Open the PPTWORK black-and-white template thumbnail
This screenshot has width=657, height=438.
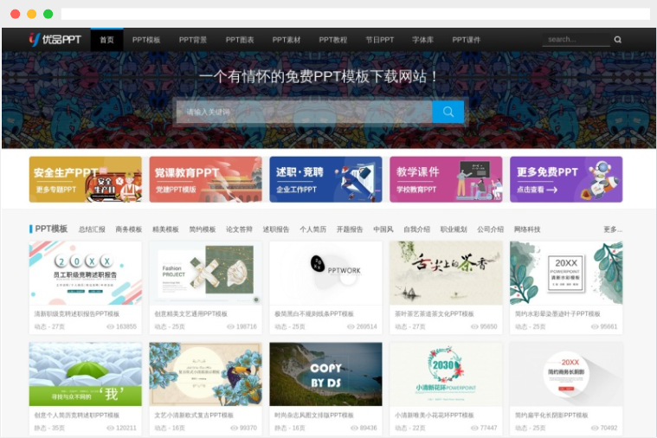325,273
